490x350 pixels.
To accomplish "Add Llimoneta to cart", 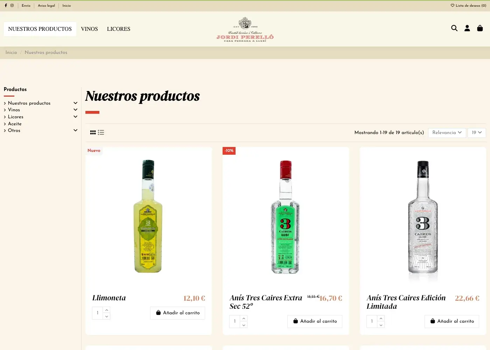I will (178, 313).
